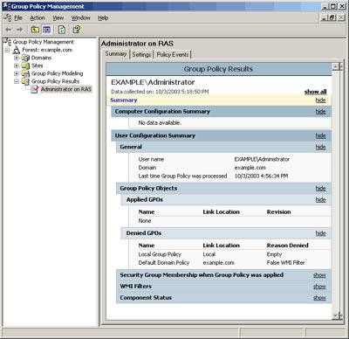Image resolution: width=349 pixels, height=339 pixels.
Task: Click the show all link
Action: click(x=316, y=92)
